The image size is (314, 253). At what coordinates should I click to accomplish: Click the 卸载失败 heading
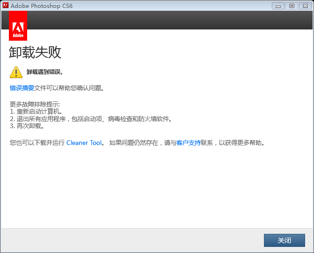pyautogui.click(x=35, y=52)
